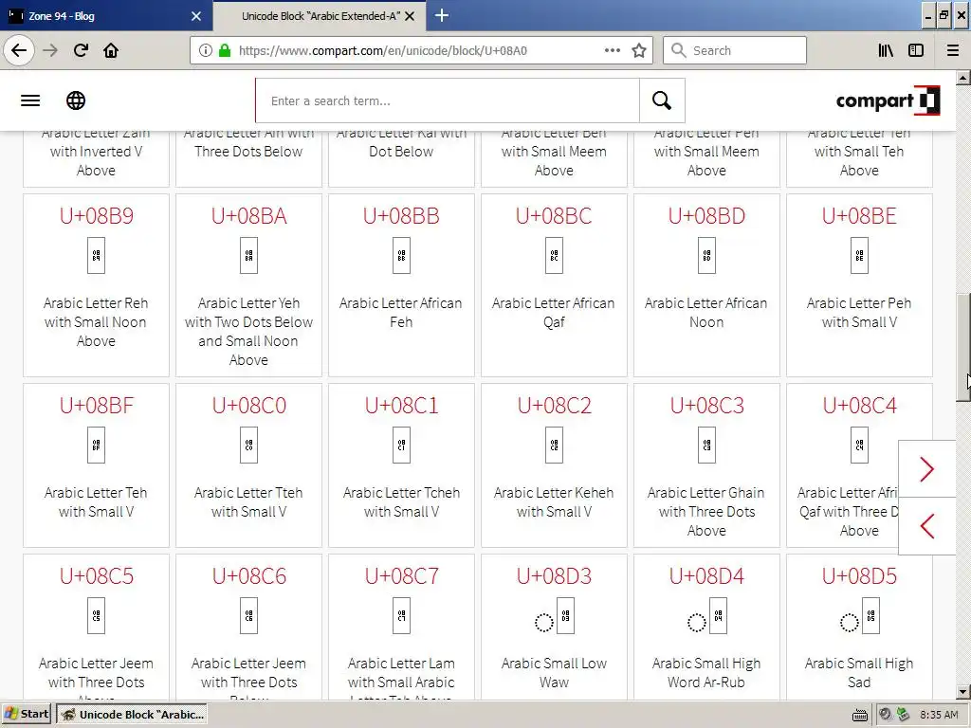971x728 pixels.
Task: Open the U+08C7 character link
Action: [x=401, y=576]
